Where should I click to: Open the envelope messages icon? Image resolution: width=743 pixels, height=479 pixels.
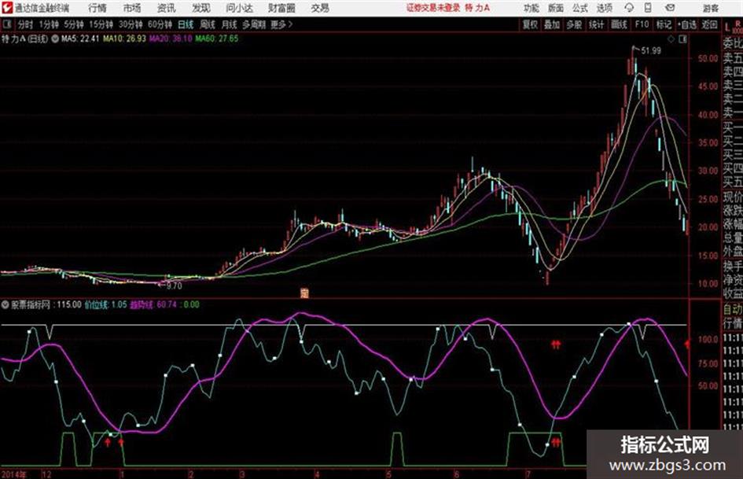pyautogui.click(x=670, y=8)
